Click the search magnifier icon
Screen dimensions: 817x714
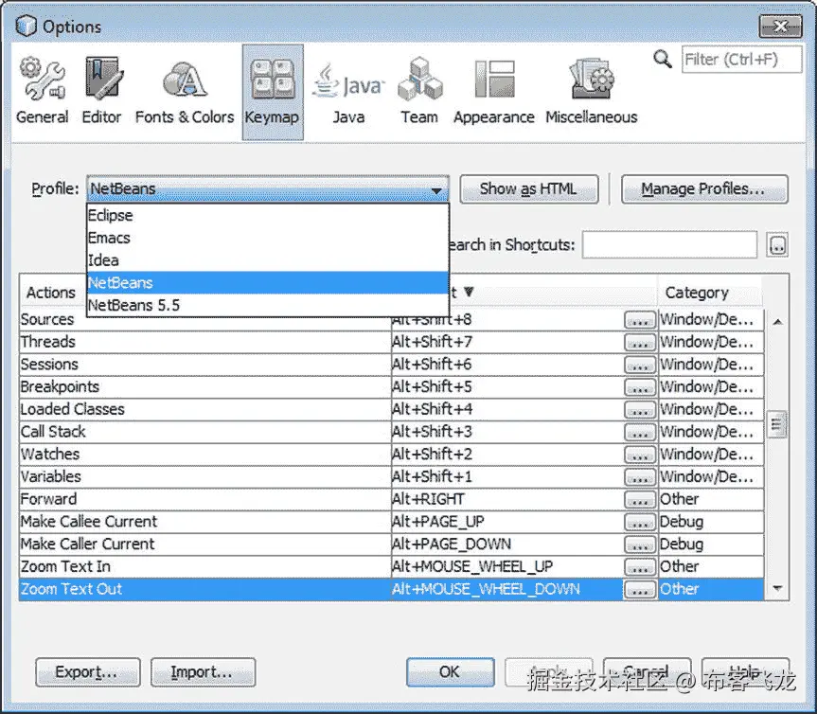point(663,59)
